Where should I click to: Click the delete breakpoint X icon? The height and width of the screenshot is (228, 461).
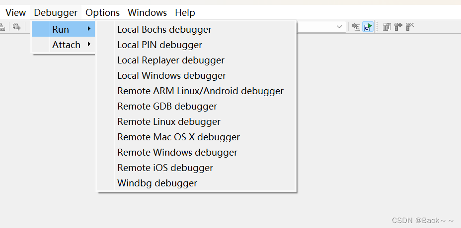[410, 27]
